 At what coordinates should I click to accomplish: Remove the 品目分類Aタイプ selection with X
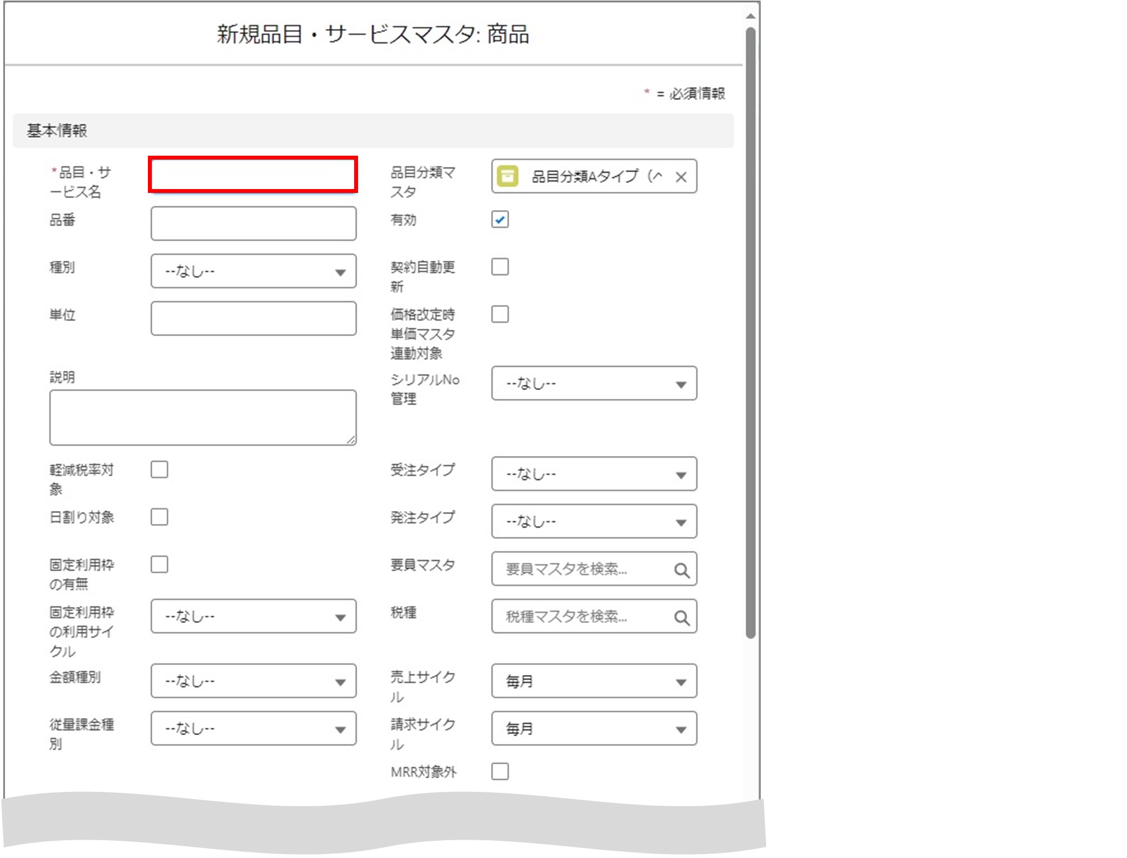681,177
